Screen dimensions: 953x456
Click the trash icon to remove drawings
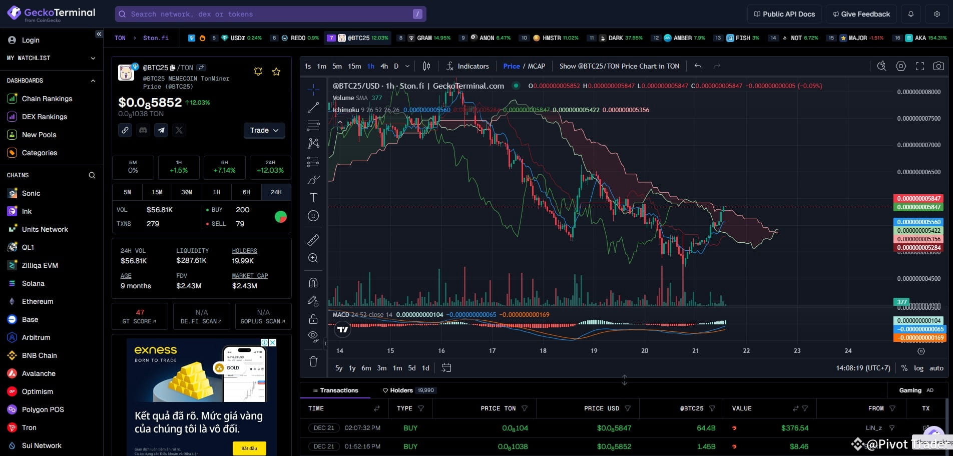[x=313, y=361]
